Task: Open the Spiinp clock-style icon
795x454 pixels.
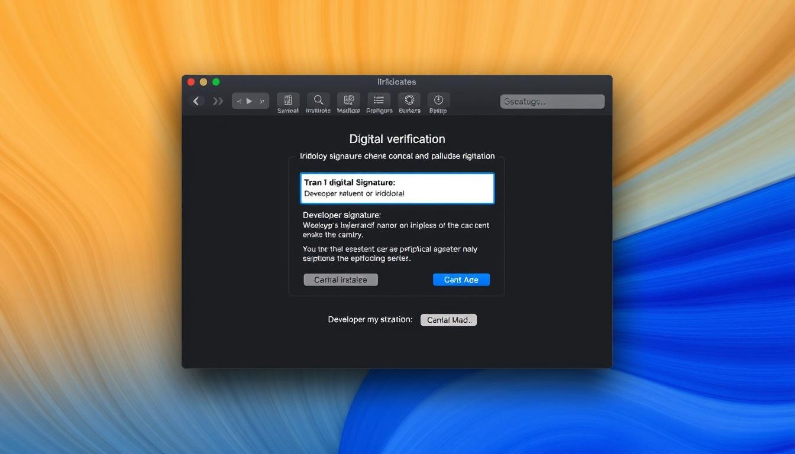Action: pos(438,100)
